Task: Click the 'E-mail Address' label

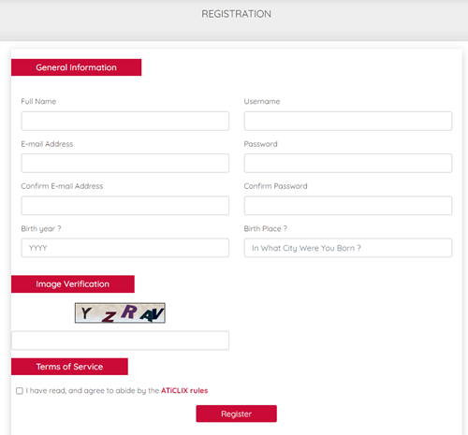Action: click(x=47, y=144)
